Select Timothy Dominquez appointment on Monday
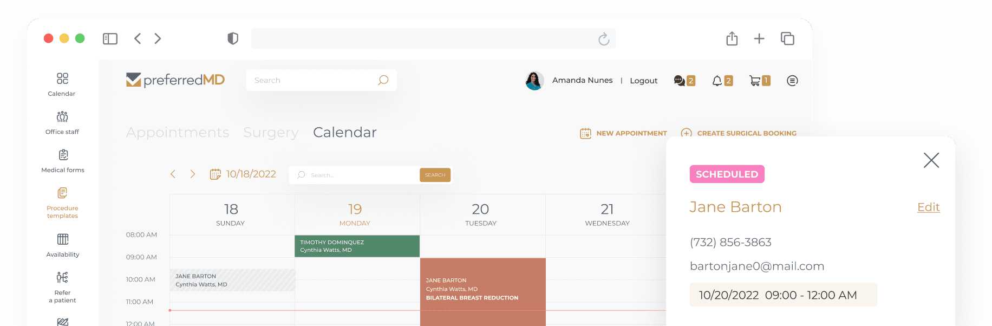 (x=357, y=246)
